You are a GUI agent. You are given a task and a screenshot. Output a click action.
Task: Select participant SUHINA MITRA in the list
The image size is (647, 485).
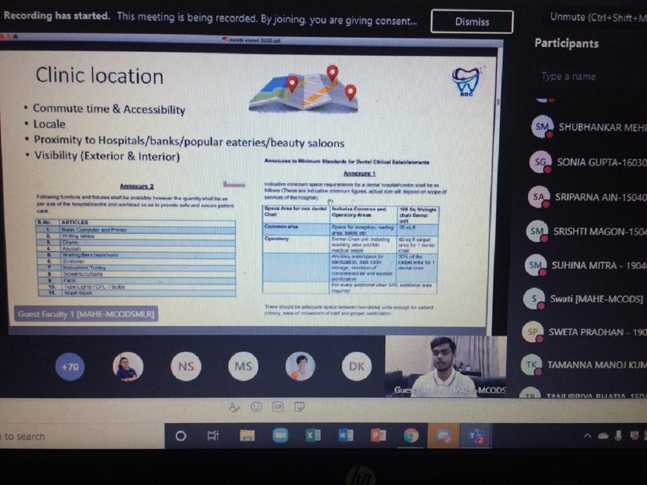click(x=588, y=265)
